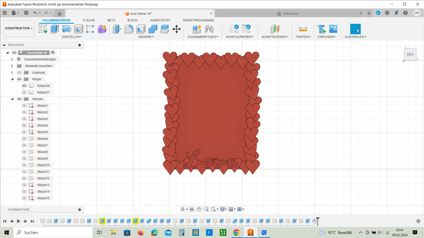Screen dimensions: 424x238
Task: Add a new design tab with plus
Action: tap(369, 13)
